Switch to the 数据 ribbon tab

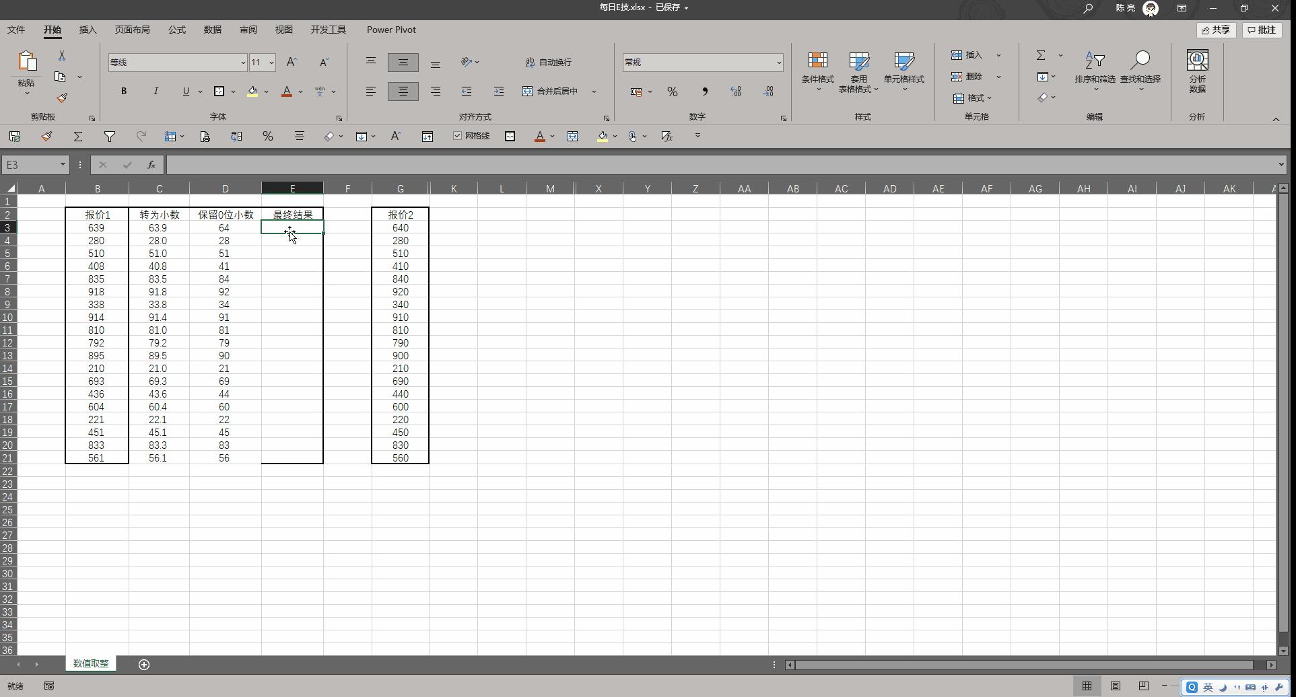coord(212,30)
